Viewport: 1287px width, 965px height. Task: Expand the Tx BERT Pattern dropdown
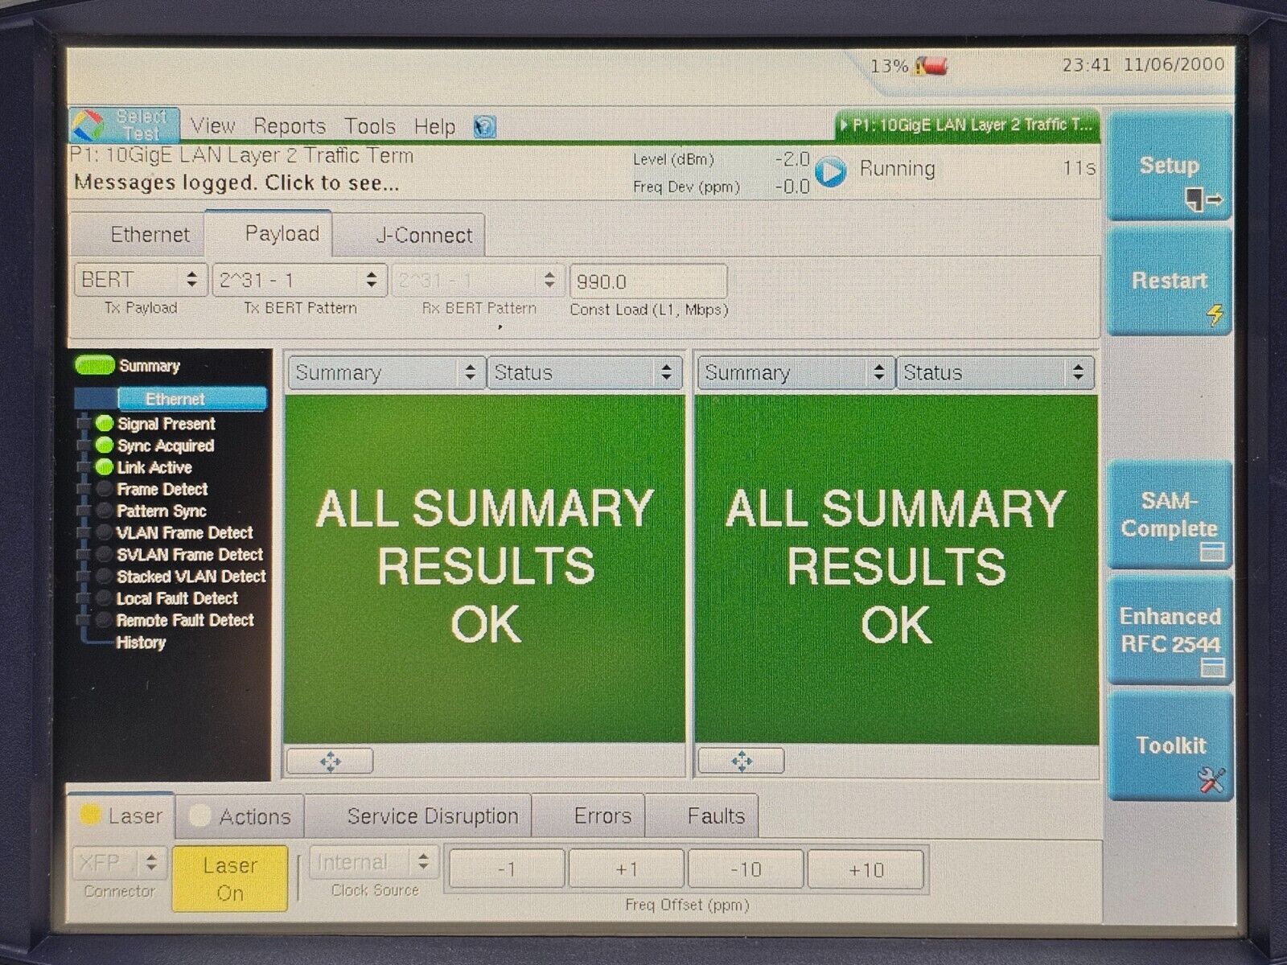(x=299, y=280)
